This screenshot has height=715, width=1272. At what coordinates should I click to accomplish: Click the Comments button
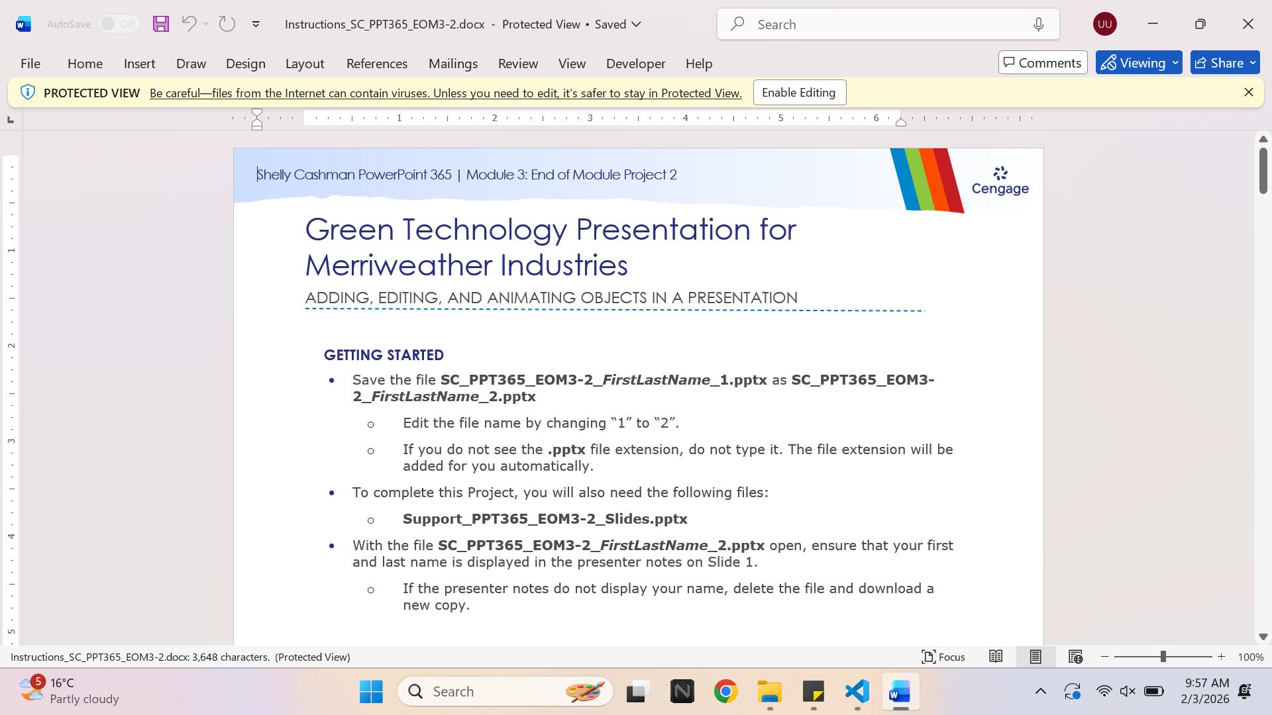point(1043,63)
